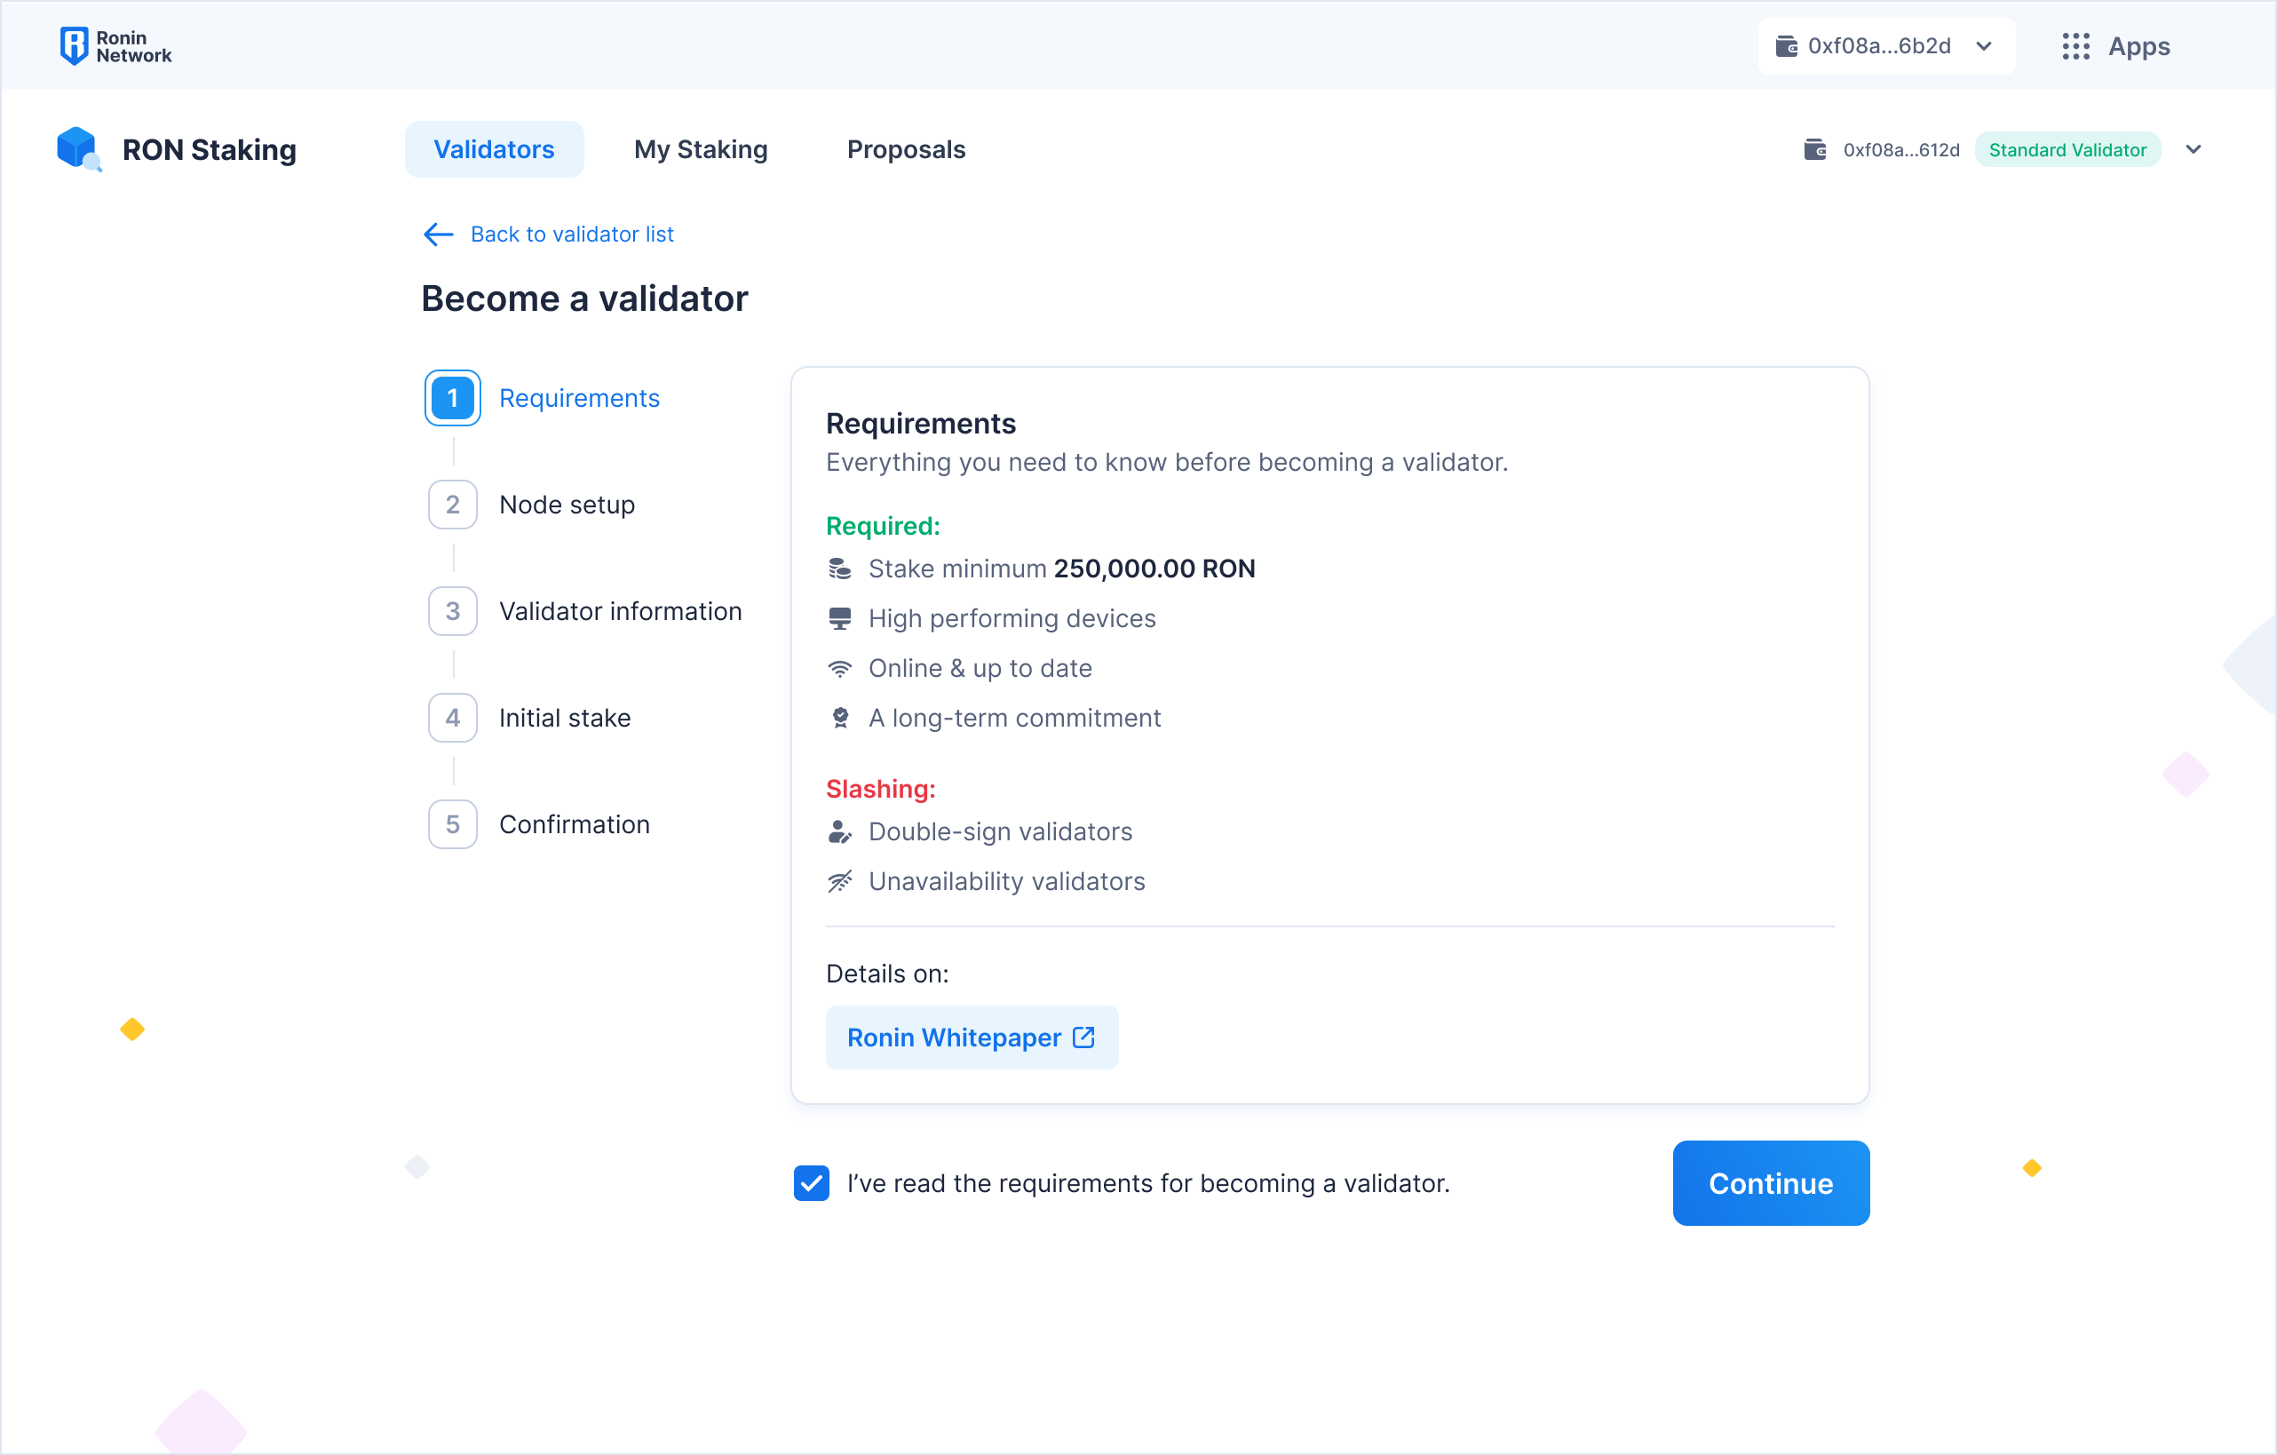
Task: Select the Validators tab
Action: pos(494,149)
